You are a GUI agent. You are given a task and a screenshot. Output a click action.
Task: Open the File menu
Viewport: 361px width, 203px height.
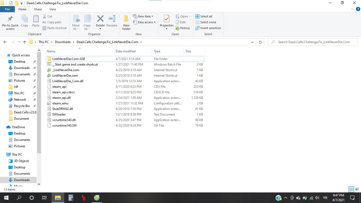(7, 9)
